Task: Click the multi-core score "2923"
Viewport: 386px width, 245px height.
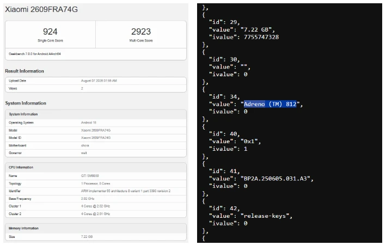Action: [x=141, y=32]
